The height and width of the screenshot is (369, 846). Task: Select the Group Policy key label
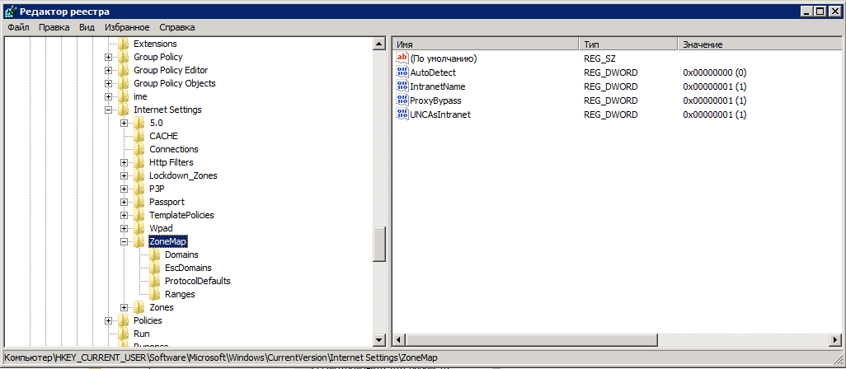pos(157,57)
